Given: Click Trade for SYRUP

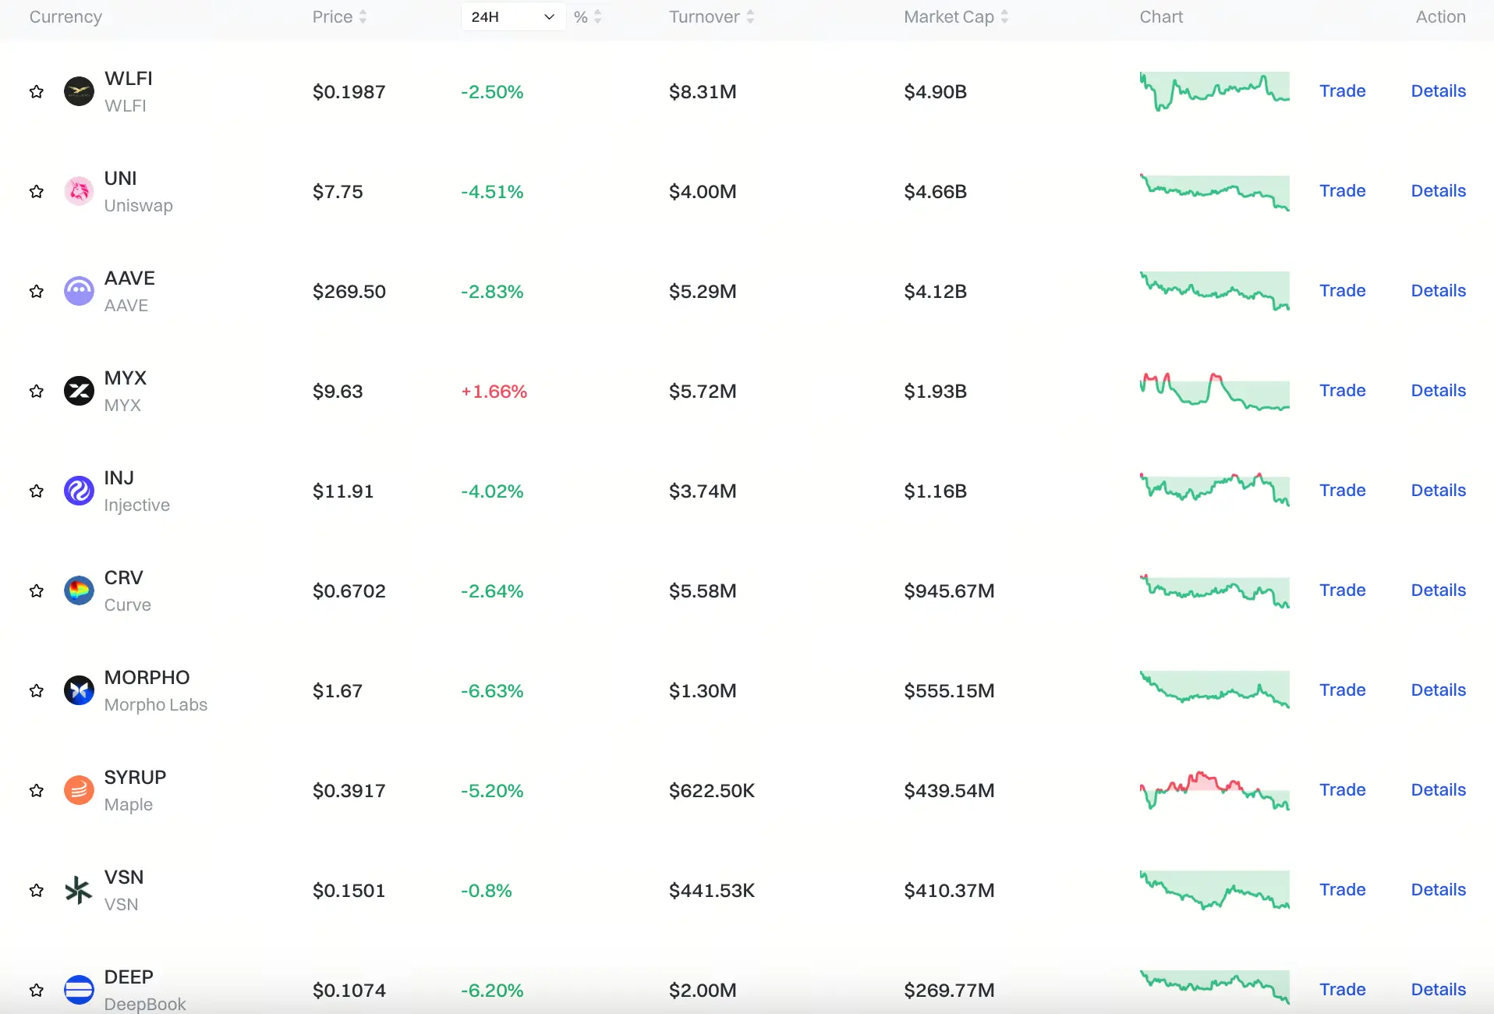Looking at the screenshot, I should pos(1342,790).
